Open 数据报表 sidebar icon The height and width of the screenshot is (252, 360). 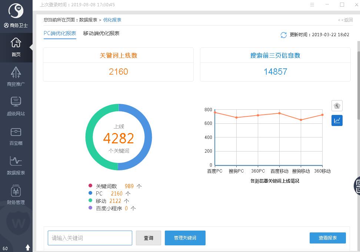pos(16,165)
